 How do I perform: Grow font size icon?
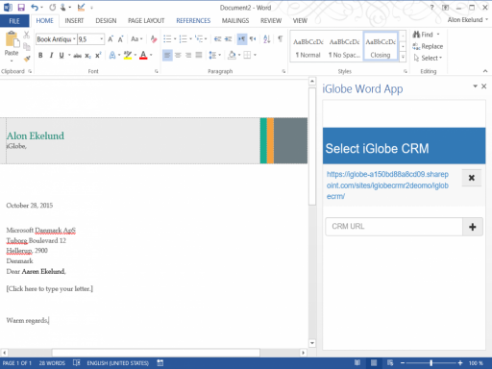(111, 39)
